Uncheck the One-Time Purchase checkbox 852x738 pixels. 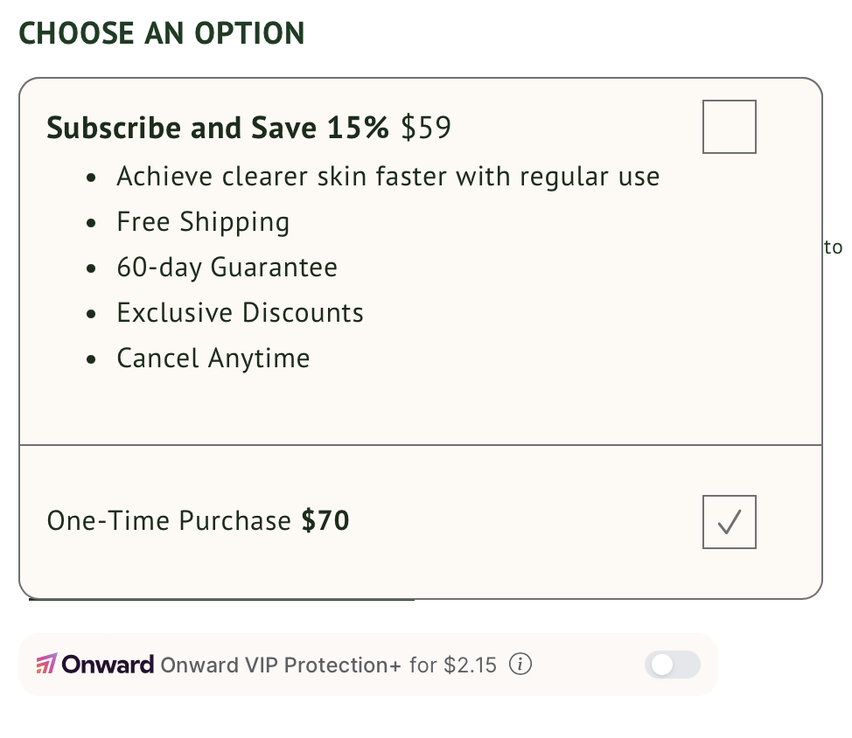(729, 522)
